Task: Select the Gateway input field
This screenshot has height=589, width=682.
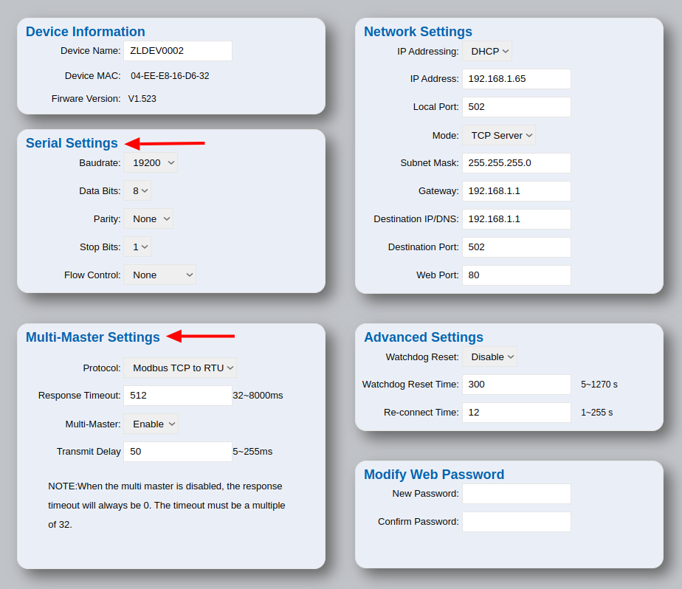Action: 517,191
